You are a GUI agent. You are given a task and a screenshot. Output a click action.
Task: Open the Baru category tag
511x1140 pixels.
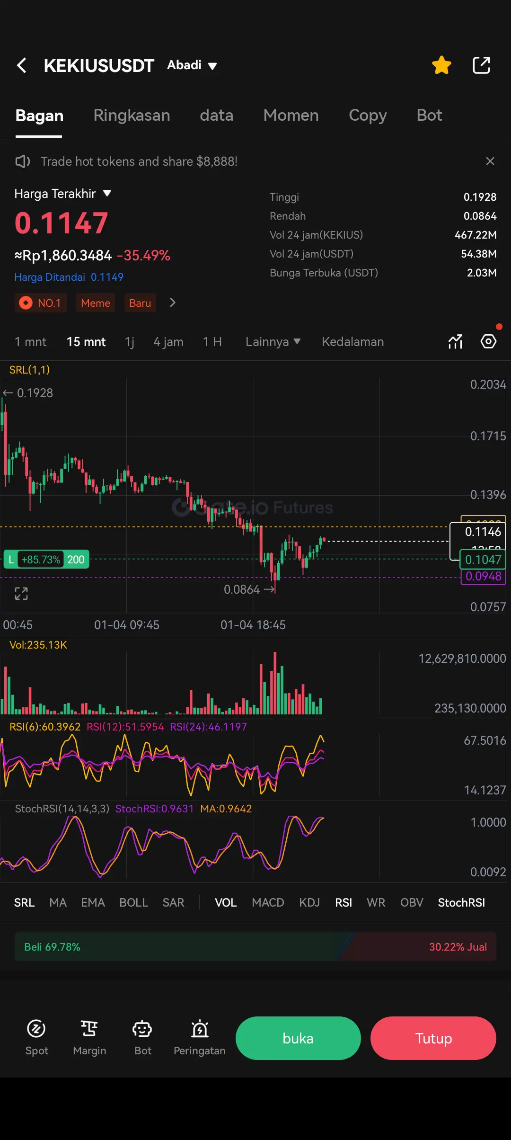click(140, 303)
